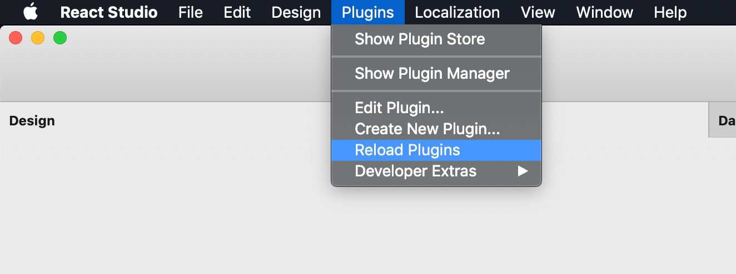Image resolution: width=736 pixels, height=274 pixels.
Task: Close the open Plugins menu
Action: (x=367, y=12)
